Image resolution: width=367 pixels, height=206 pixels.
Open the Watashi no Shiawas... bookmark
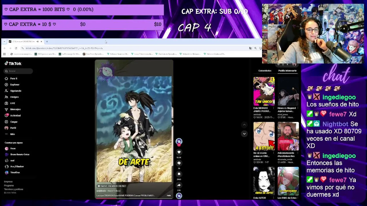190,54
